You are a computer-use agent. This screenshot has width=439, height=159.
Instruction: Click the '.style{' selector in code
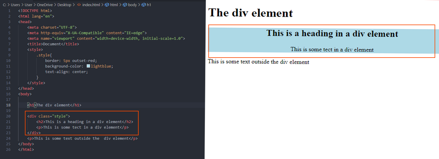[x=44, y=55]
